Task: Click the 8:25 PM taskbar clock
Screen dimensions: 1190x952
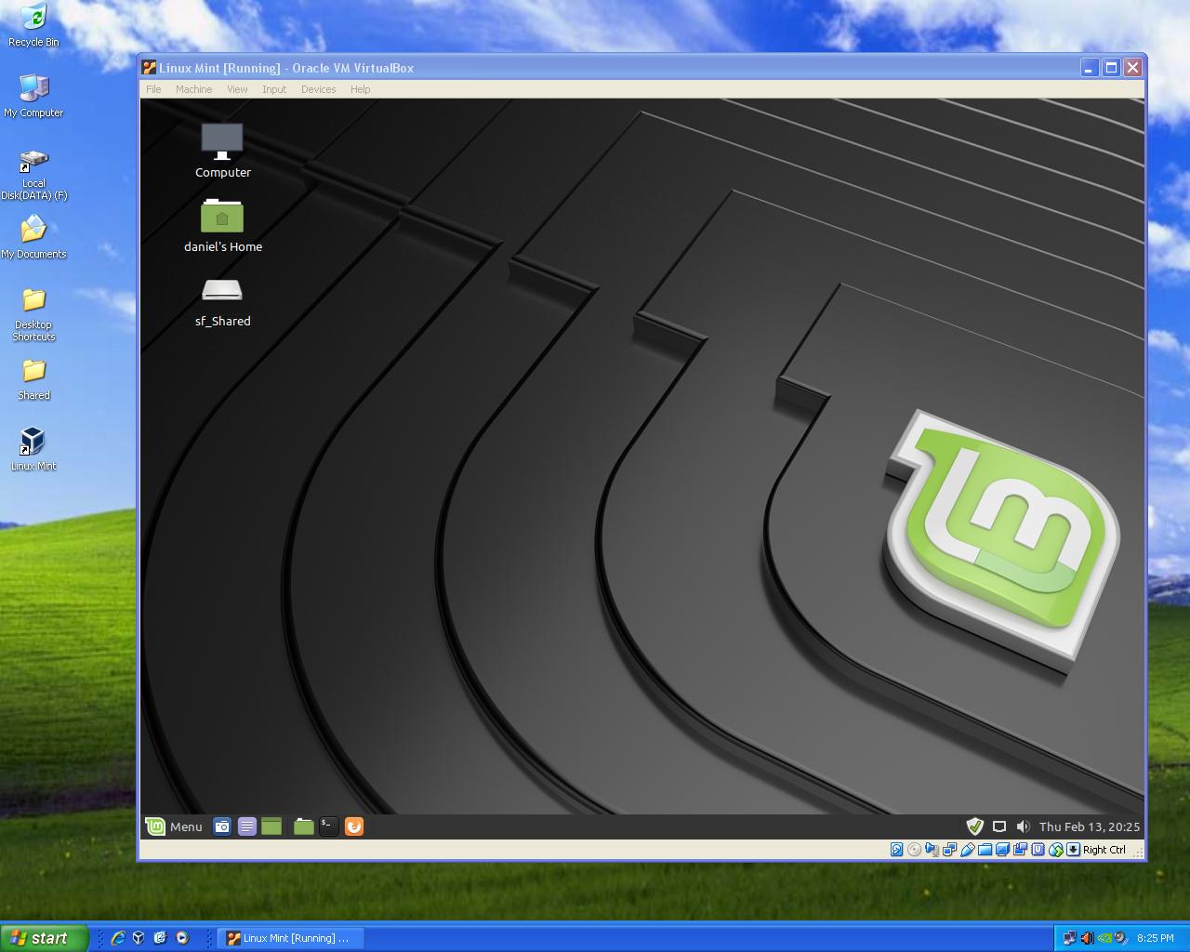Action: point(1155,938)
